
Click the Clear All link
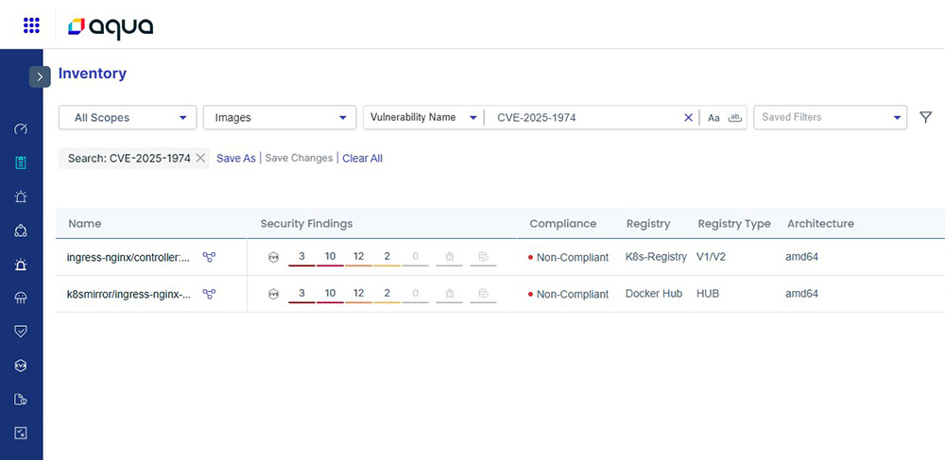pos(362,159)
